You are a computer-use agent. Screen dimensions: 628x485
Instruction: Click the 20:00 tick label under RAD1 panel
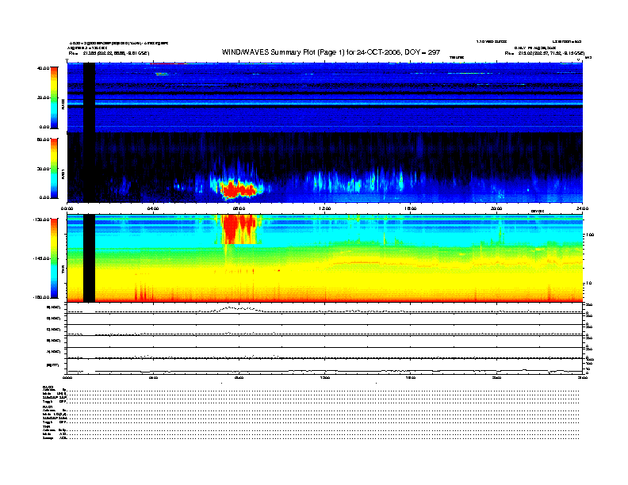click(x=496, y=208)
